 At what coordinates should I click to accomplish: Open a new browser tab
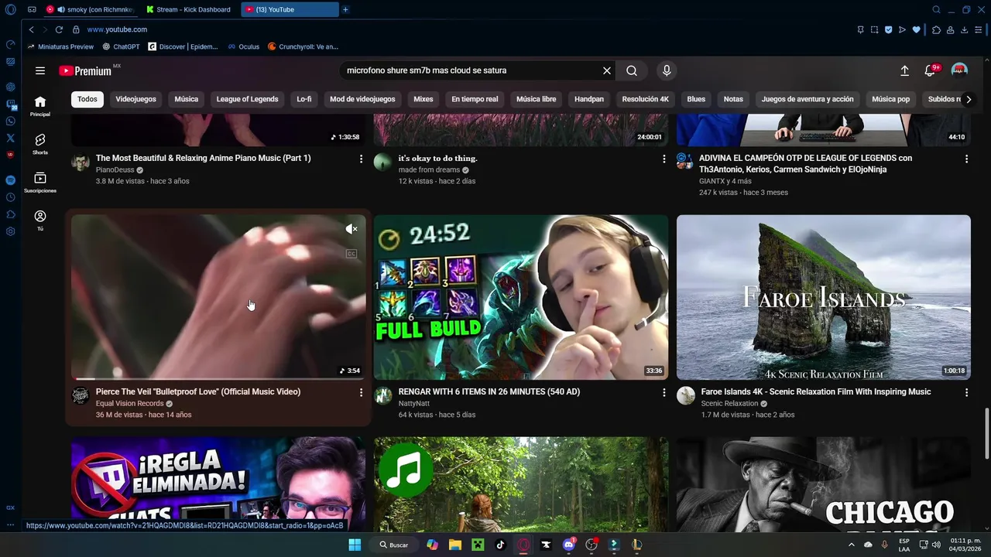(345, 9)
